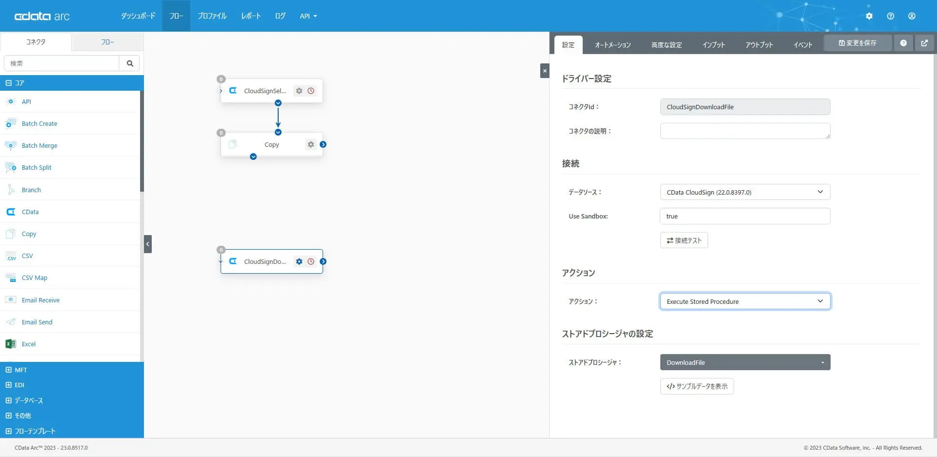Viewport: 937px width, 457px height.
Task: Expand the データベース section
Action: (x=72, y=400)
